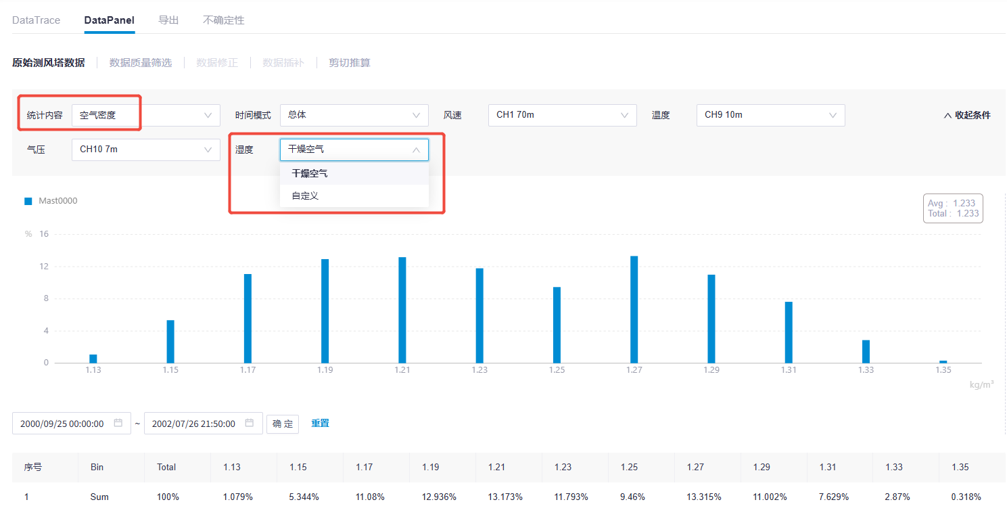The width and height of the screenshot is (1007, 521).
Task: Collapse filter conditions with 收起条件
Action: pos(966,115)
